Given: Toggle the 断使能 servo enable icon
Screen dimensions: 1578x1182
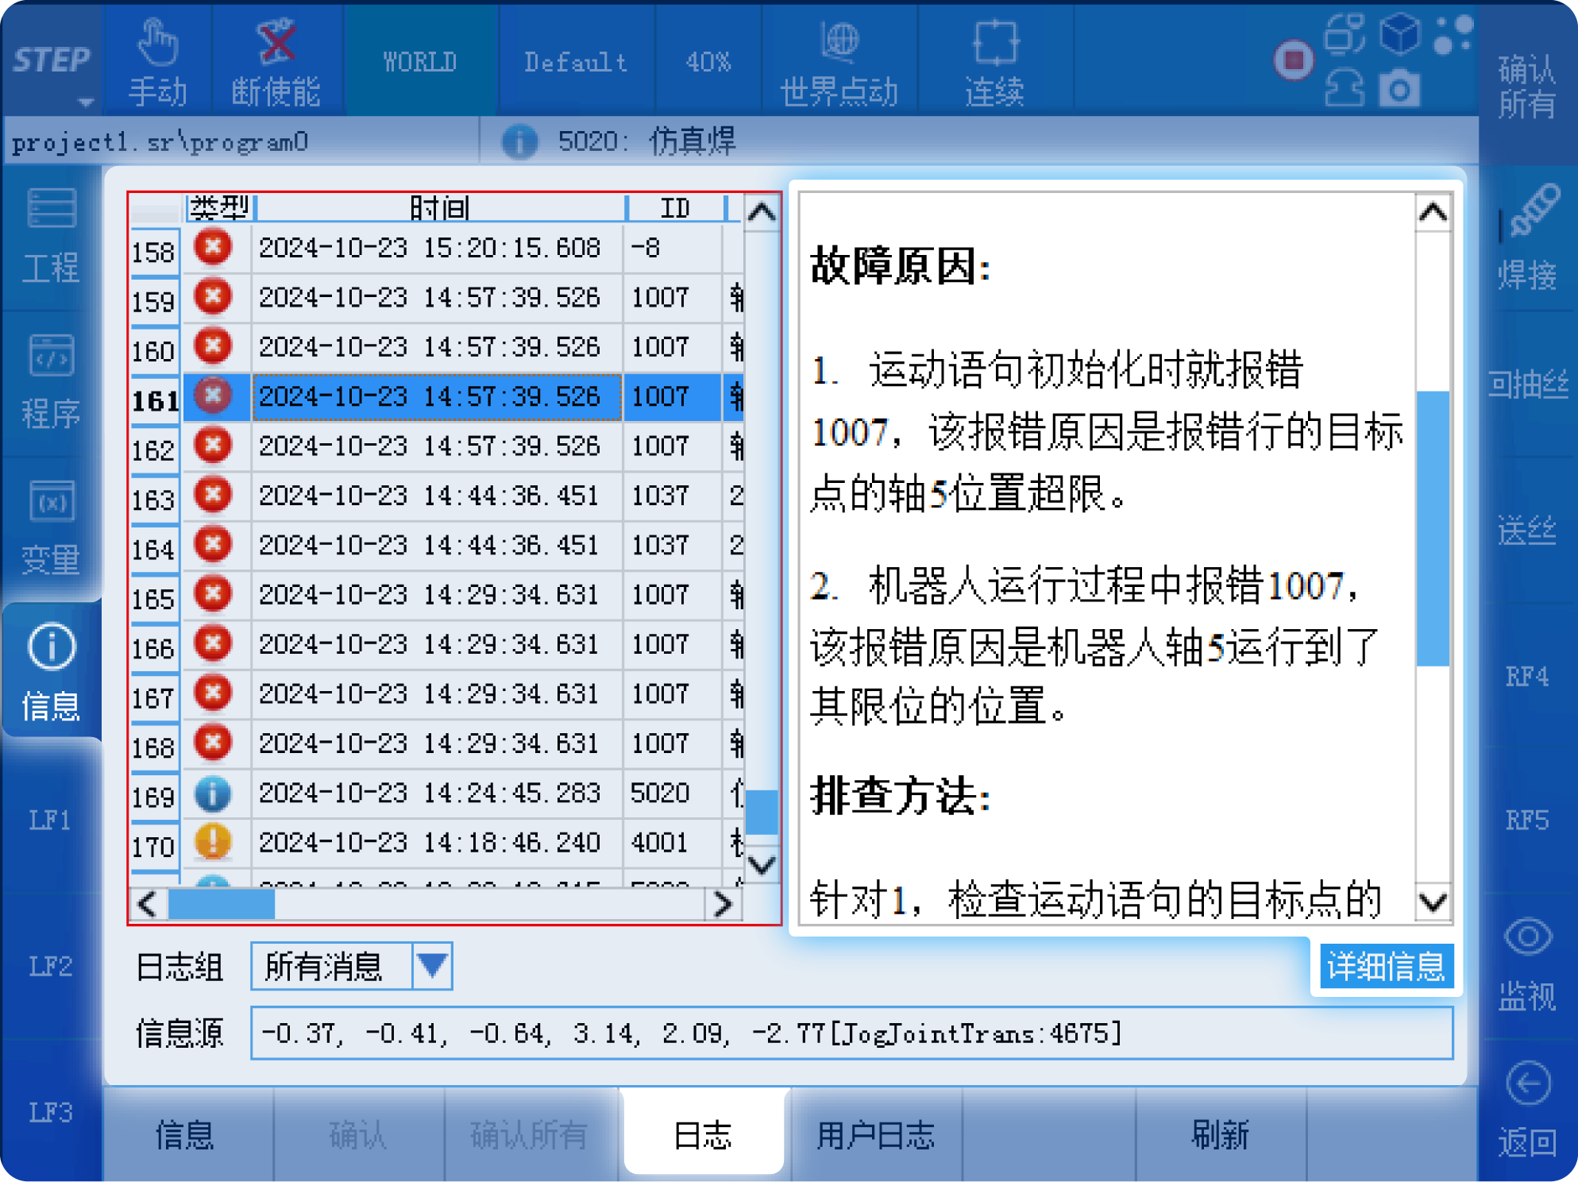Looking at the screenshot, I should coord(276,41).
